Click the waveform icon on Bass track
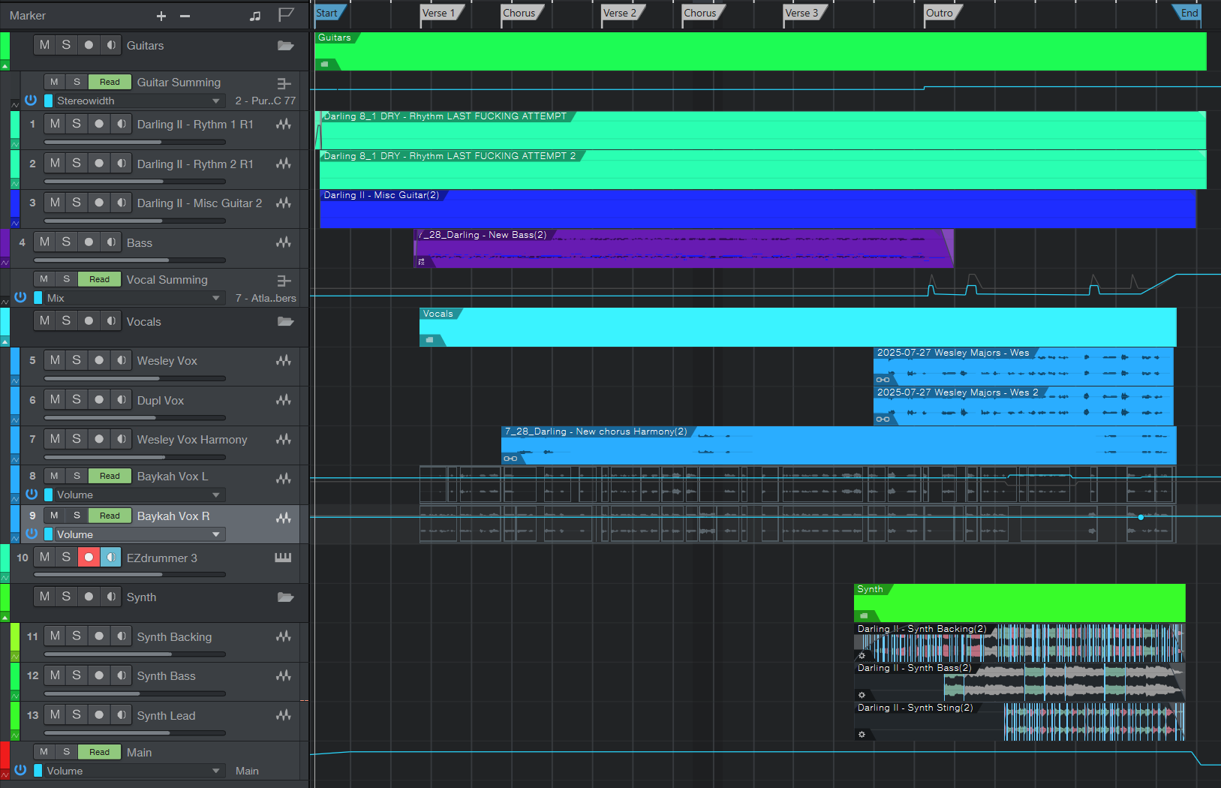 tap(283, 242)
